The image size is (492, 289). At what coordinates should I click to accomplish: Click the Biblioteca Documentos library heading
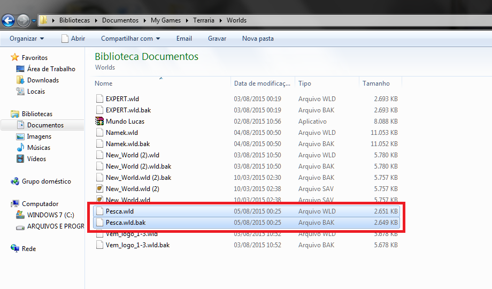(147, 57)
